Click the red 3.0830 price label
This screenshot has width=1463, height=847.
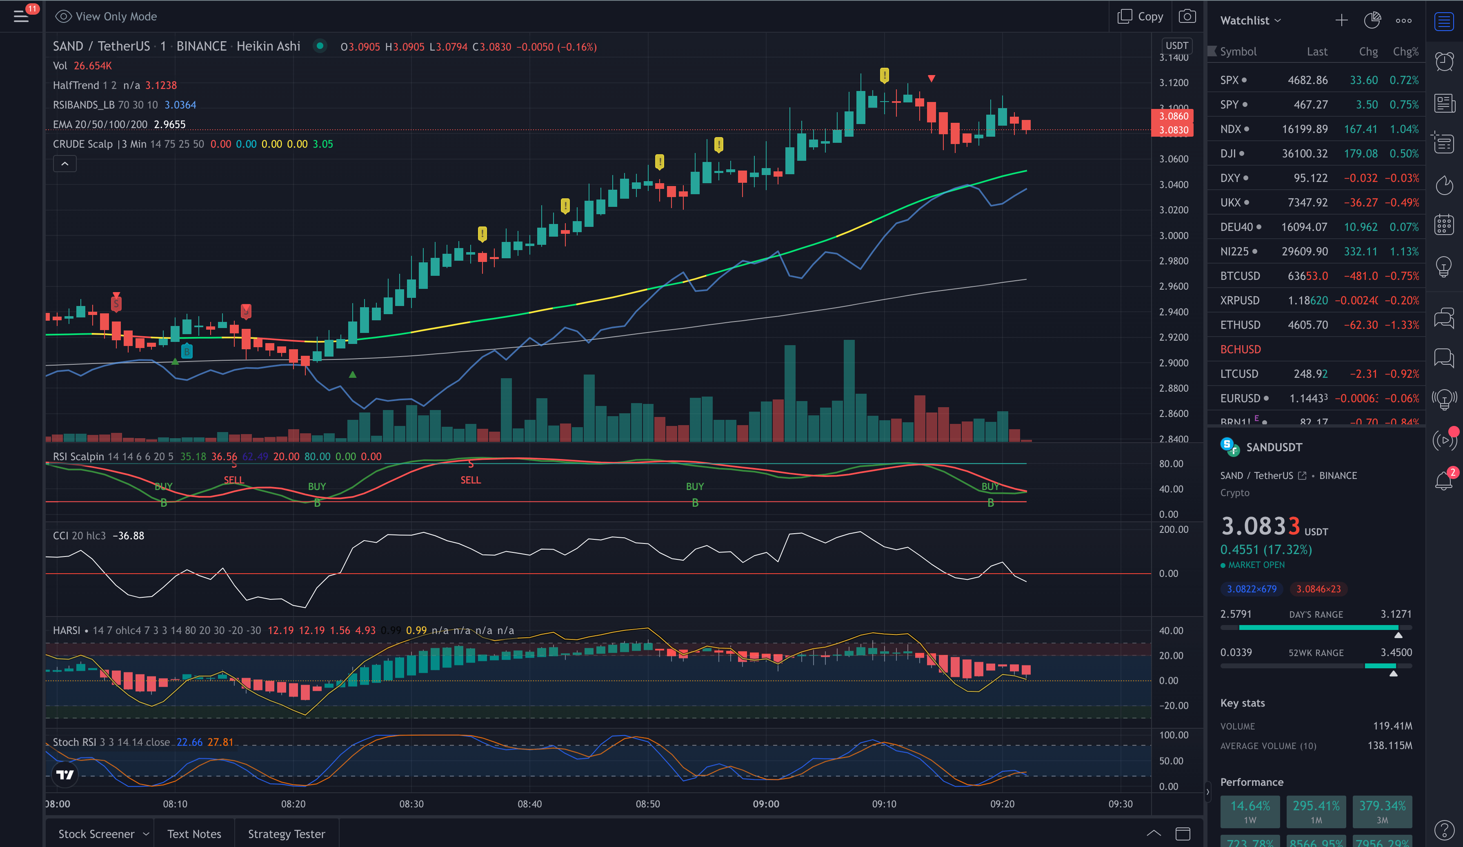click(1172, 130)
